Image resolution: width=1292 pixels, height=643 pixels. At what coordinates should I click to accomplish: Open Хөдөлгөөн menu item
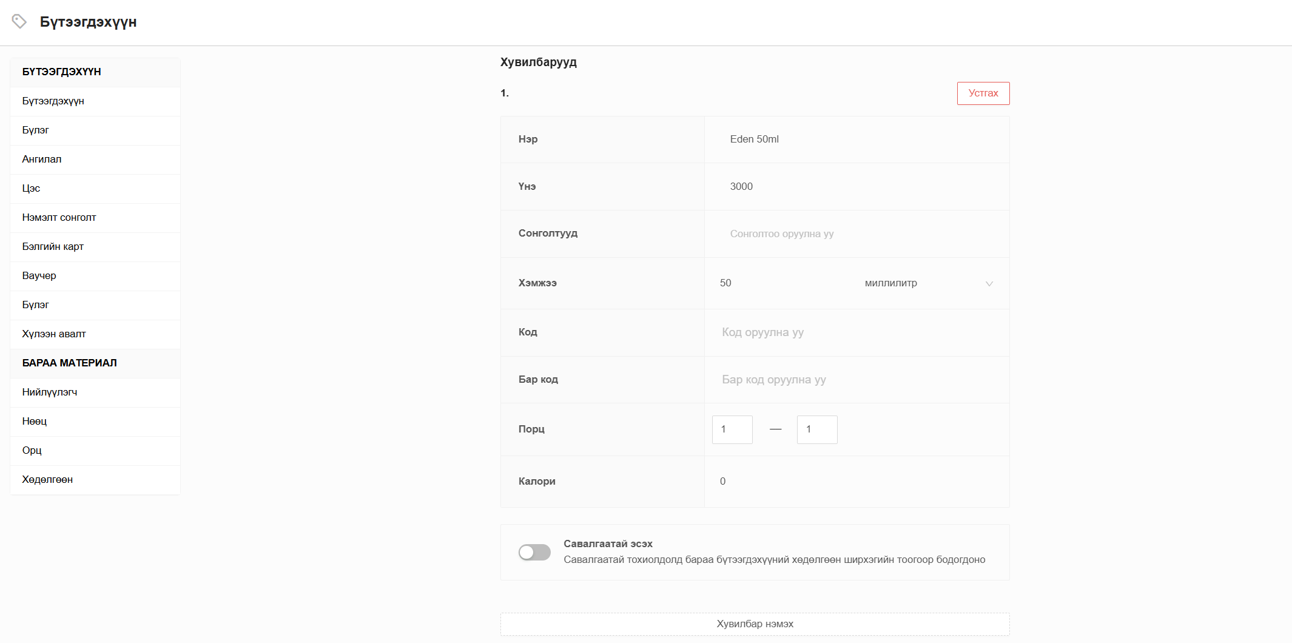coord(47,480)
